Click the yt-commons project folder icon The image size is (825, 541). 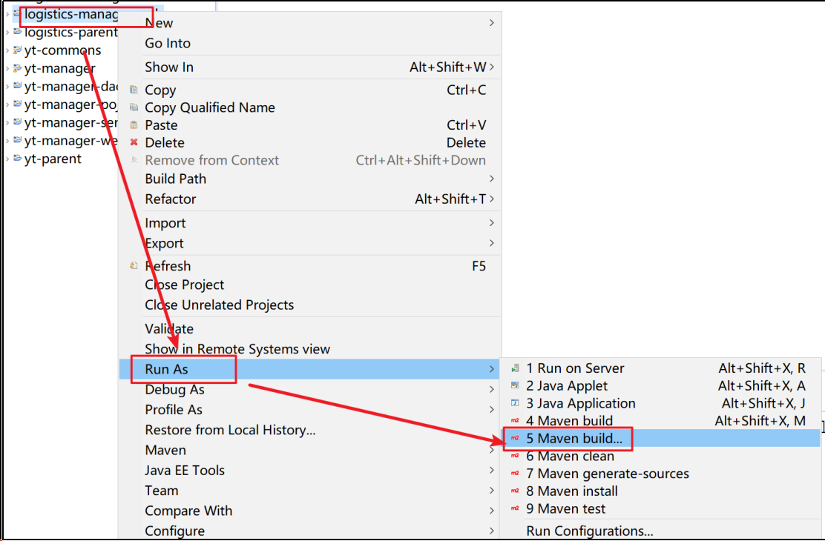(x=17, y=50)
